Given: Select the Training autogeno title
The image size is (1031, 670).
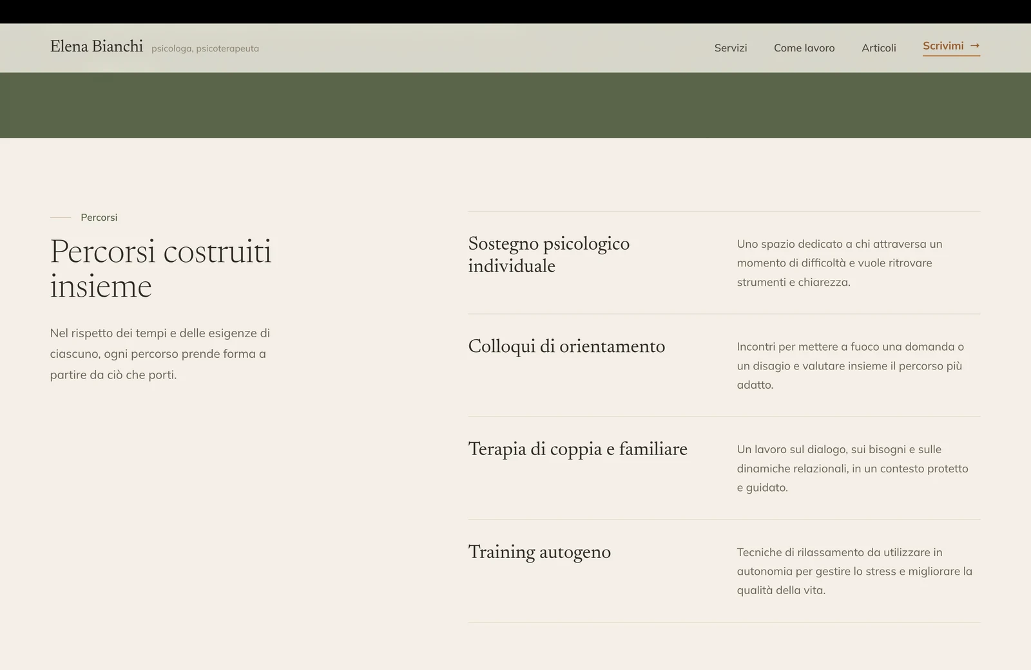Looking at the screenshot, I should (x=539, y=552).
